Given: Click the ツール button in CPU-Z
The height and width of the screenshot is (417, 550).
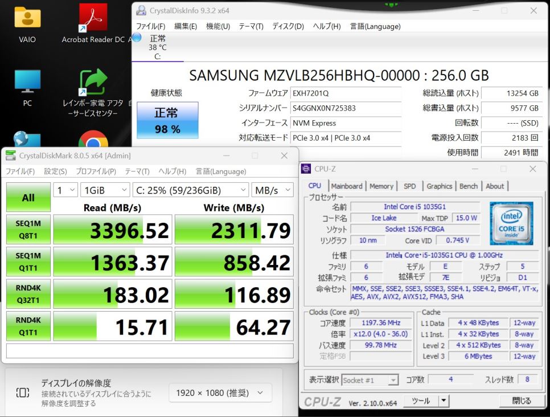Looking at the screenshot, I should point(421,400).
